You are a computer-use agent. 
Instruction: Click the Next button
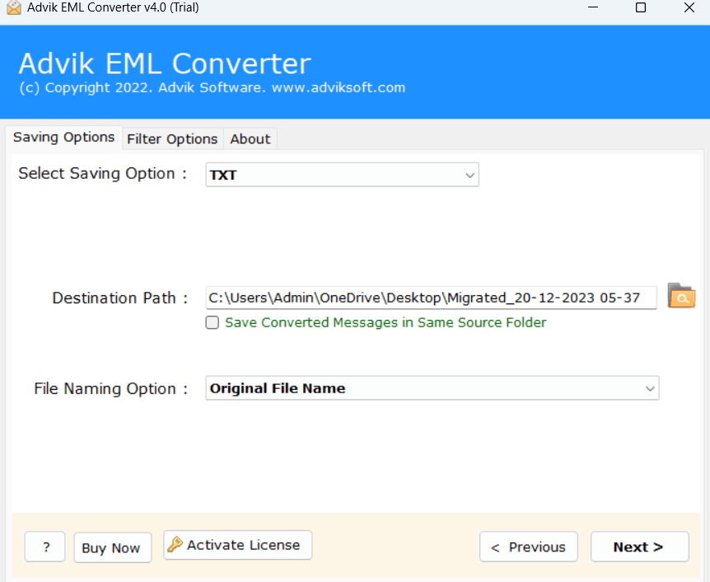pos(639,547)
